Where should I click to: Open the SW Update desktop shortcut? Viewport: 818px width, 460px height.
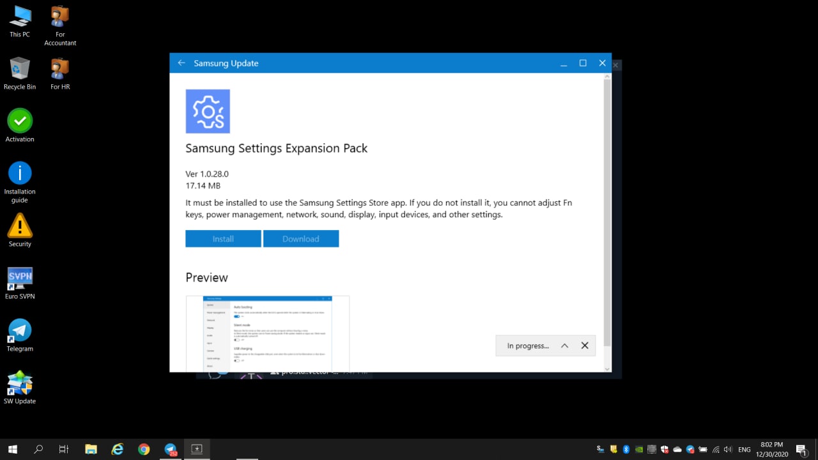click(20, 387)
